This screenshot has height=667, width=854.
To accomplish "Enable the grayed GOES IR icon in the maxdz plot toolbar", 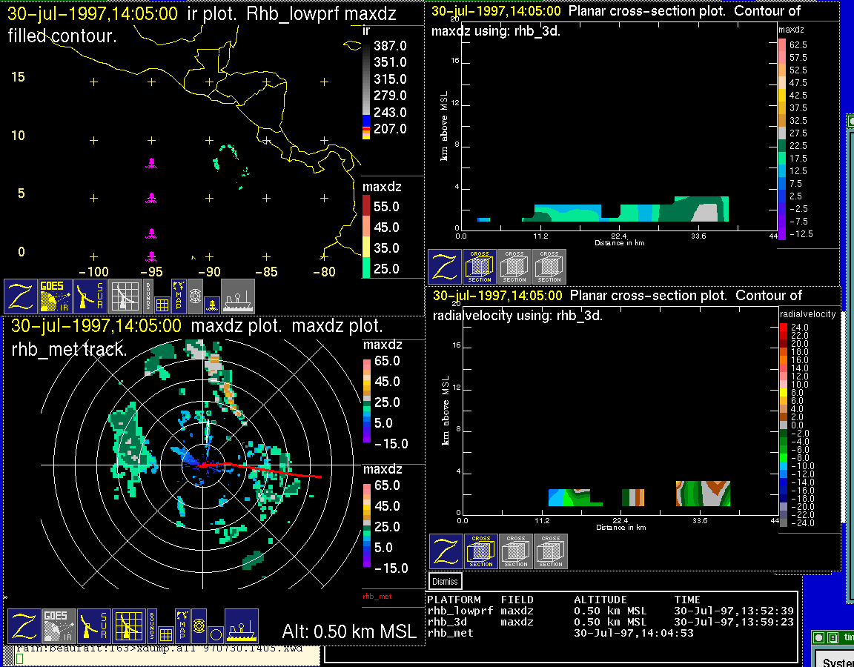I will [58, 626].
